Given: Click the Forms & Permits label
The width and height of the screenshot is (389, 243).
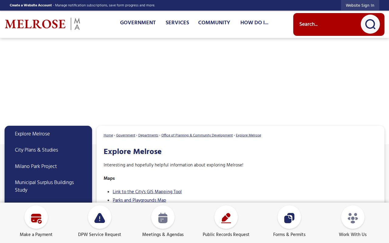Looking at the screenshot, I should [x=289, y=234].
